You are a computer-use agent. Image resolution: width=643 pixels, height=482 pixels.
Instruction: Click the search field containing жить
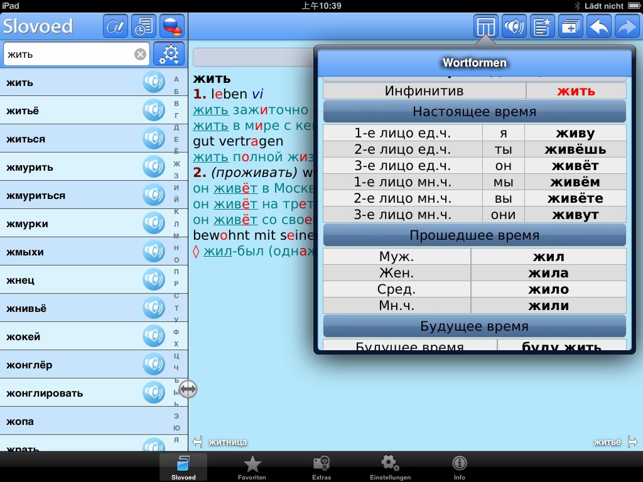pyautogui.click(x=76, y=54)
